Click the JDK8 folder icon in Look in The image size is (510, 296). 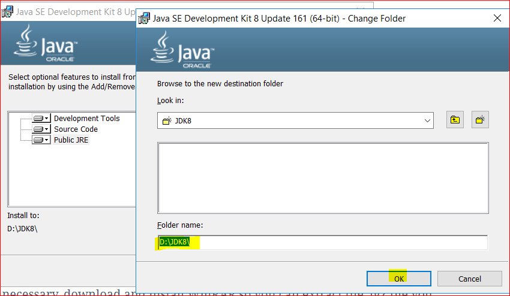pyautogui.click(x=167, y=120)
